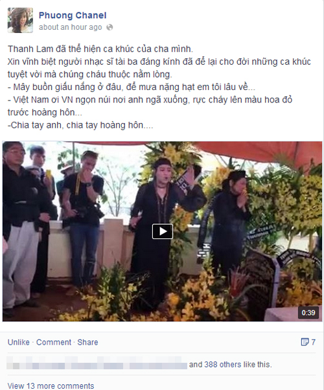
Task: Share this post
Action: point(87,342)
